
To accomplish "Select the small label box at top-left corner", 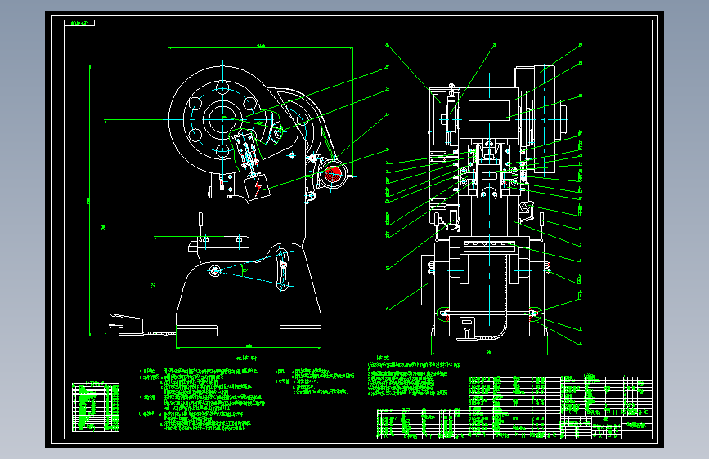I will [79, 23].
